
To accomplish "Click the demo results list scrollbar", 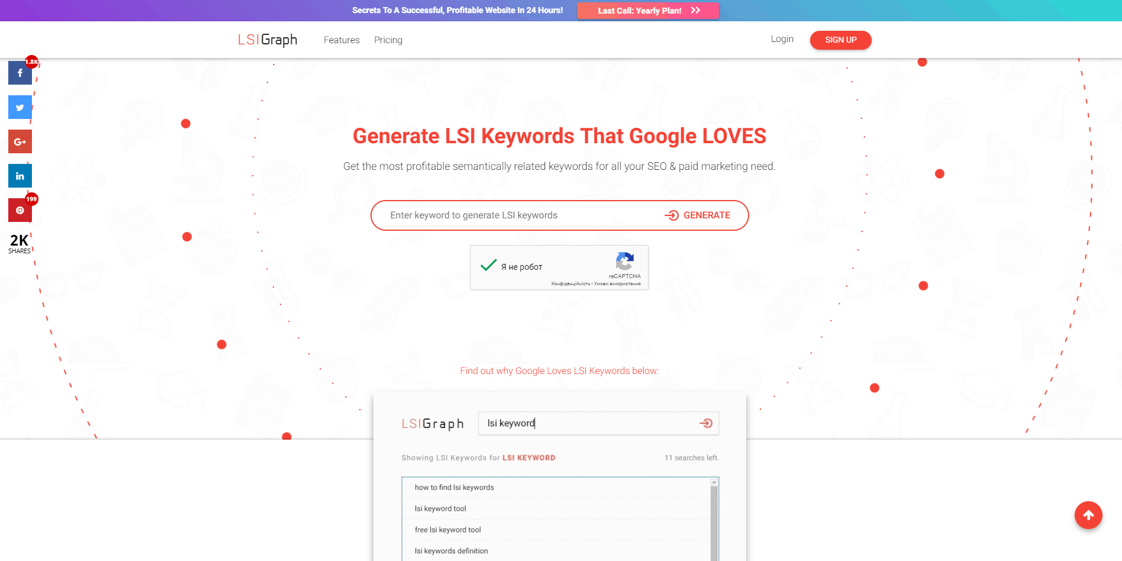I will point(714,519).
